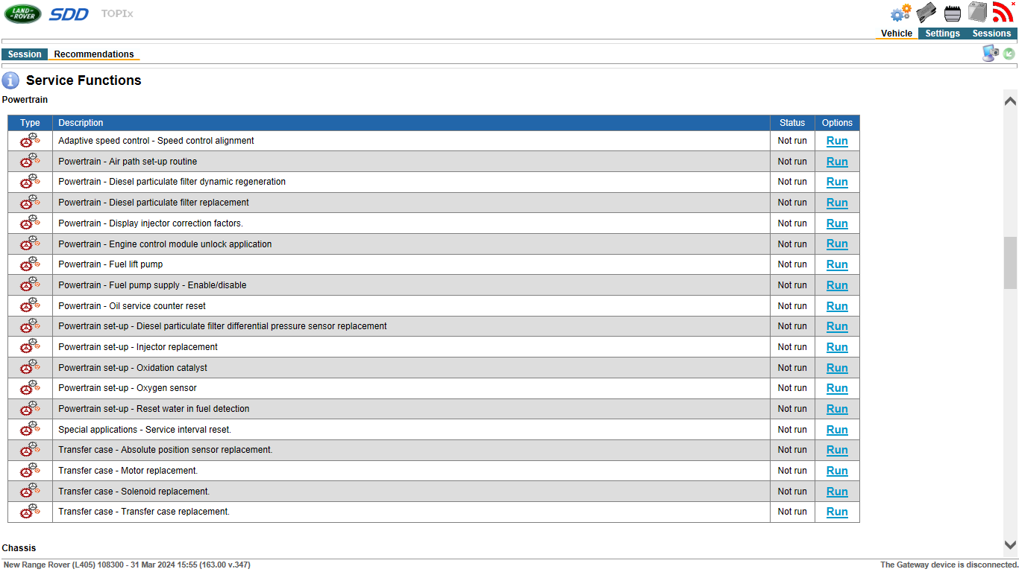Switch to the Sessions tab

pyautogui.click(x=991, y=34)
